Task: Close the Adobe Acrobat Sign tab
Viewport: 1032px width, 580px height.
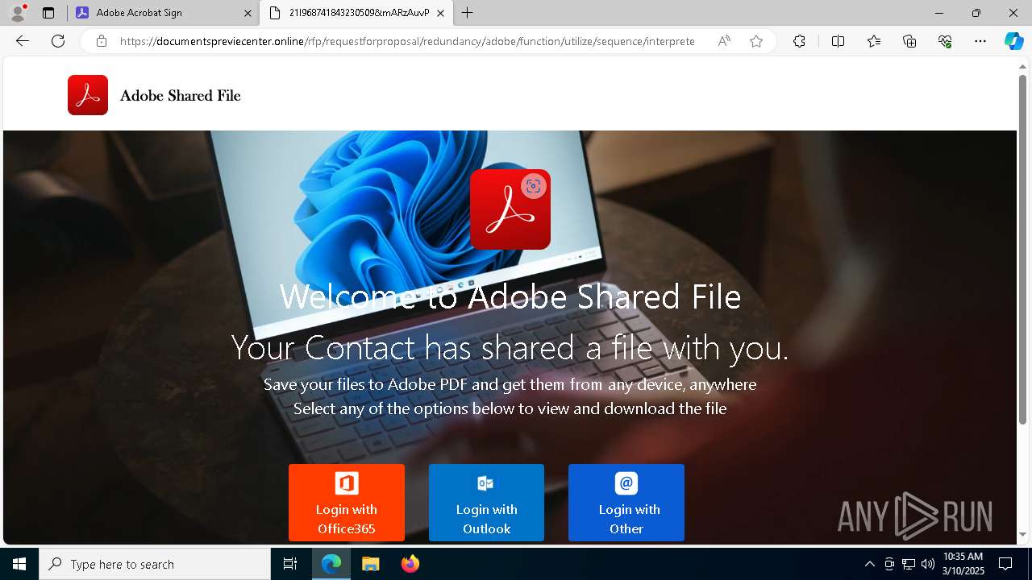Action: [247, 13]
